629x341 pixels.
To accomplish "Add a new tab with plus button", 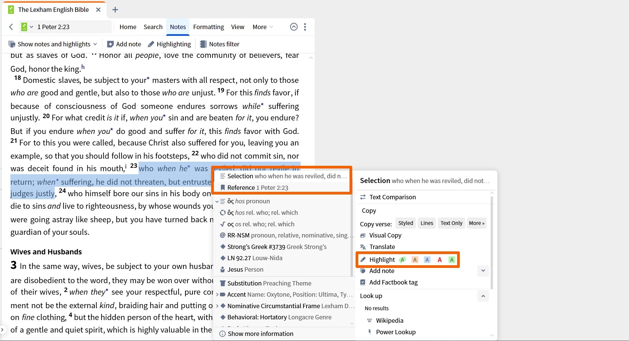I will click(115, 9).
